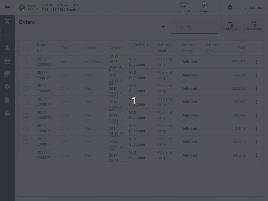Open the customers person icon in sidebar
The width and height of the screenshot is (268, 201).
click(x=7, y=48)
